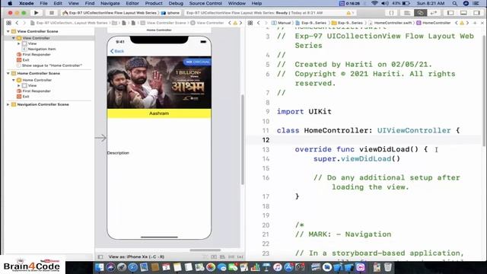487x274 pixels.
Task: Open Trash in the Dock
Action: point(388,267)
